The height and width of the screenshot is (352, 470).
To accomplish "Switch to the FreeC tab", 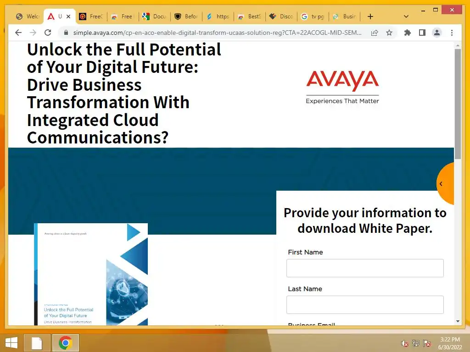I will pos(91,16).
